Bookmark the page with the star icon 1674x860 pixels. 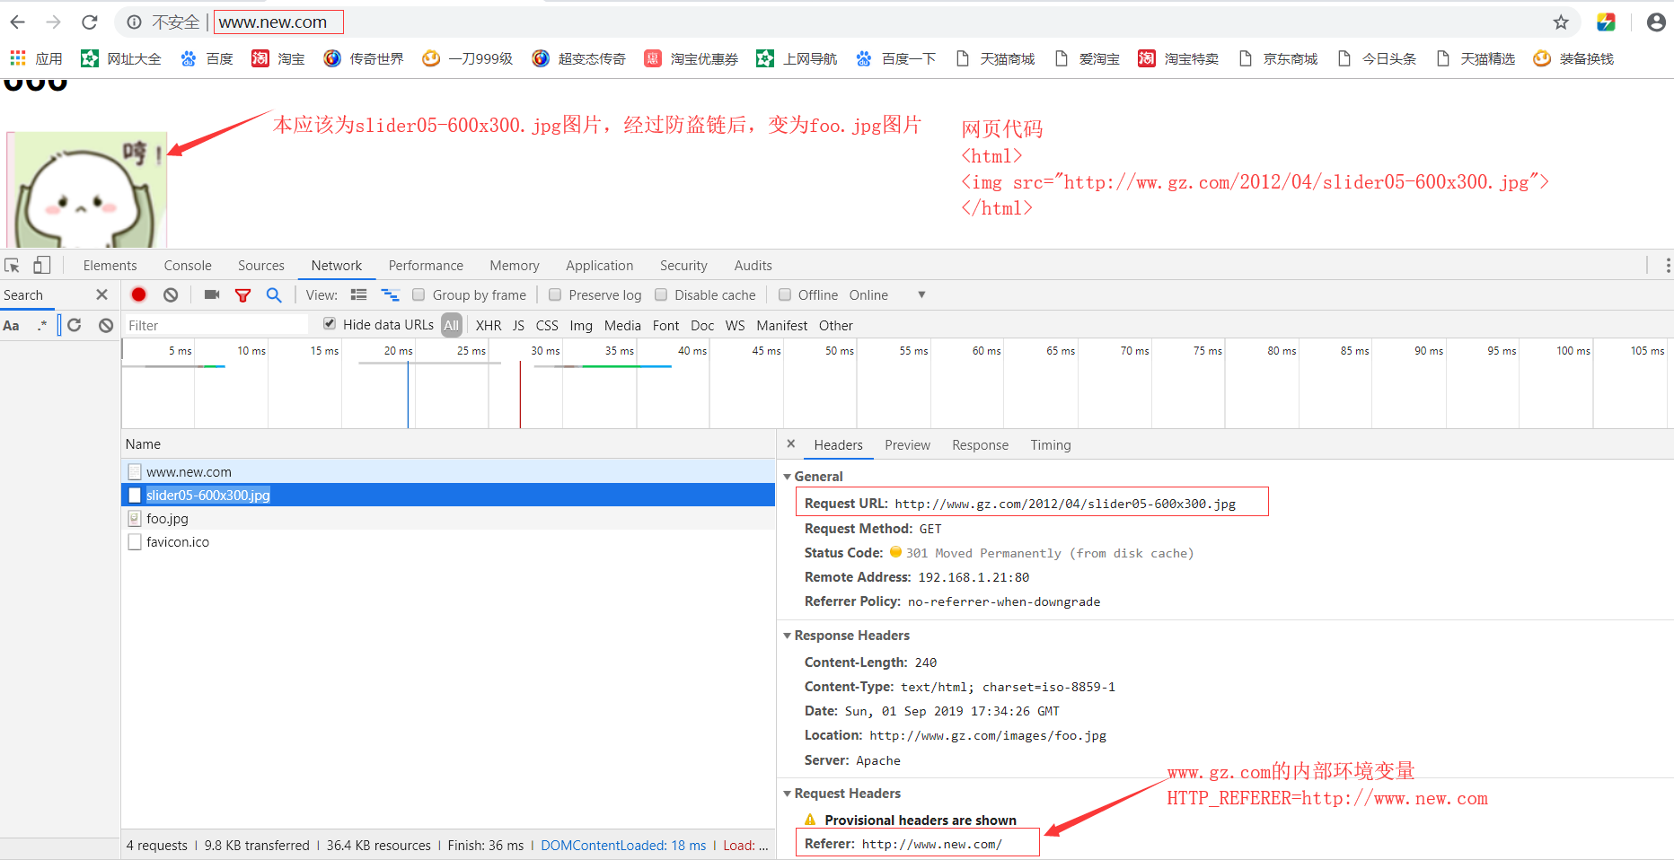pyautogui.click(x=1561, y=22)
